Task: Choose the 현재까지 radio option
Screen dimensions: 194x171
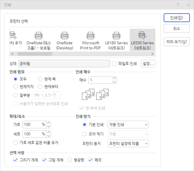Action: (x=16, y=87)
